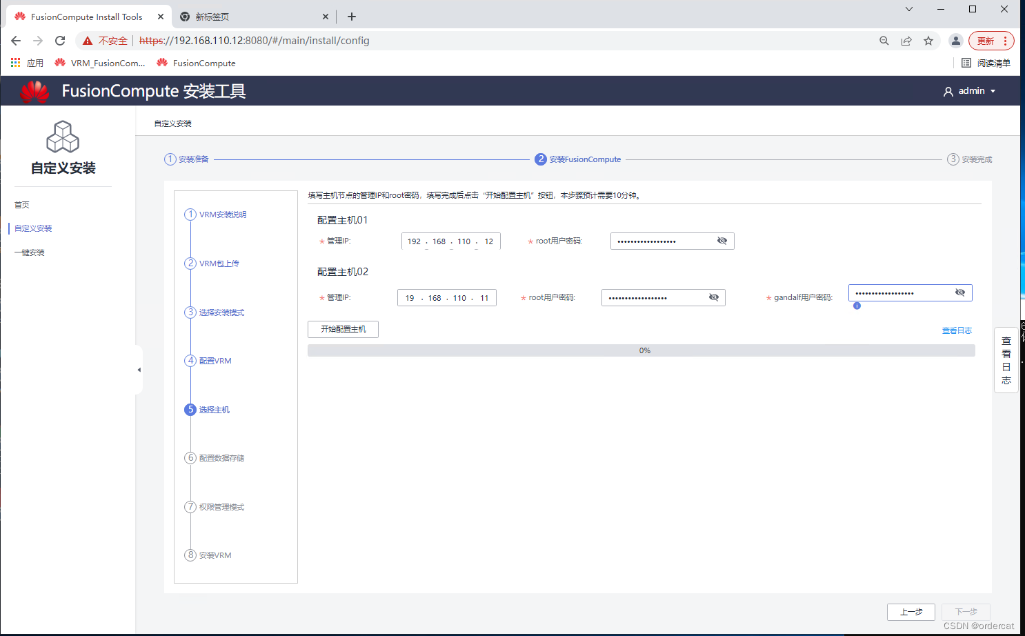Viewport: 1025px width, 636px height.
Task: Click the browser forward arrow
Action: 38,41
